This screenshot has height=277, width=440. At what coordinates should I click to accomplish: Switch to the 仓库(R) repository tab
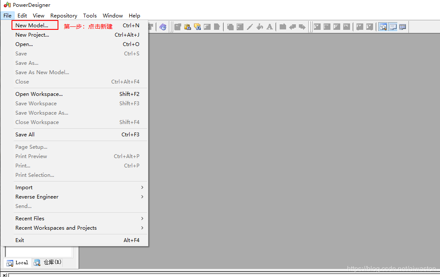coord(47,263)
